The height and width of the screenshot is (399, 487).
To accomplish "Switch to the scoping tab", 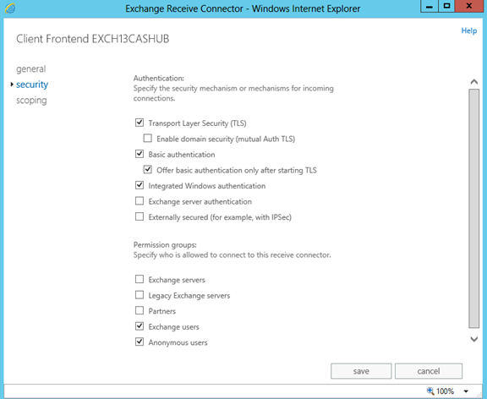I will (31, 101).
